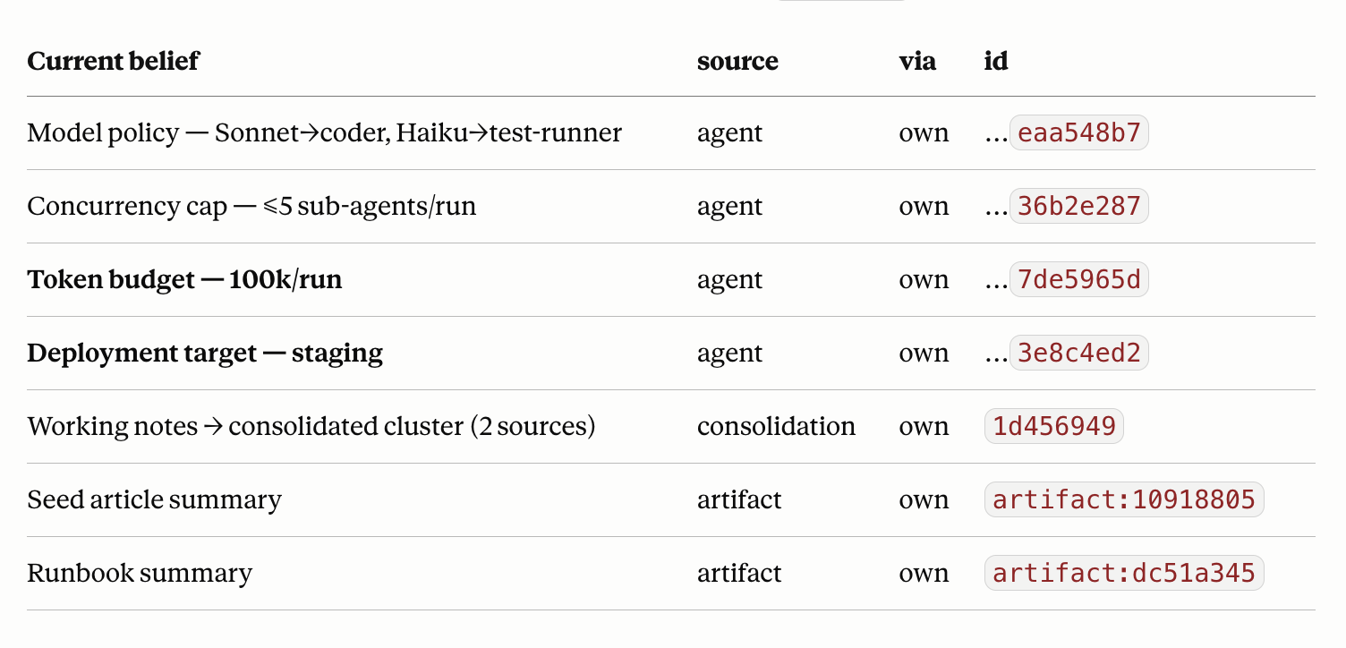The height and width of the screenshot is (648, 1346).
Task: Select the 7de5965d id code
Action: (1078, 280)
